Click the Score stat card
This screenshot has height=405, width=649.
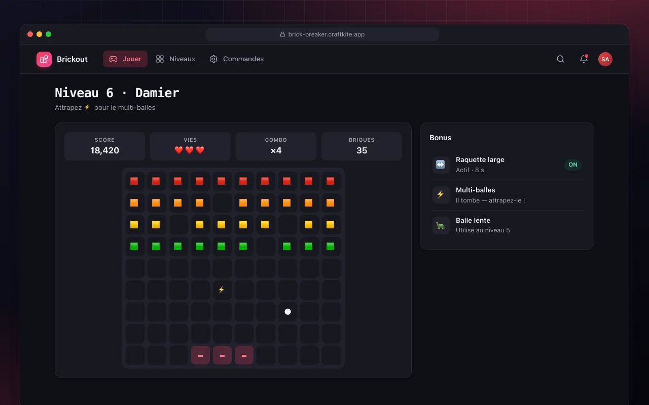[105, 146]
